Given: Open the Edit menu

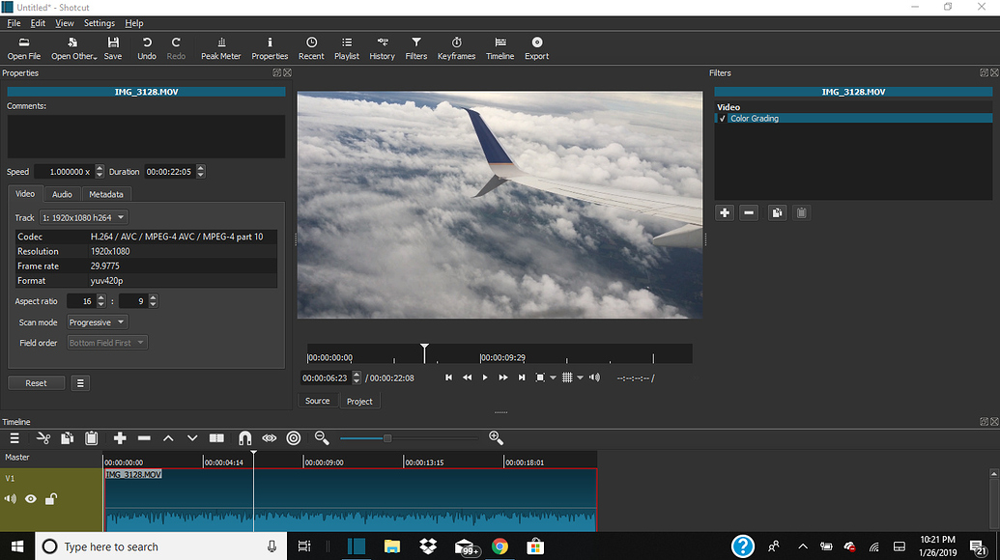Looking at the screenshot, I should [38, 23].
